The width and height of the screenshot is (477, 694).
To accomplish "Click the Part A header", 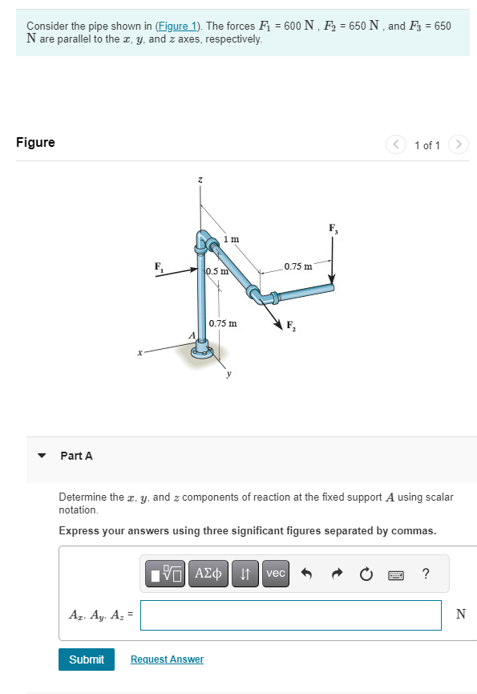I will [77, 456].
